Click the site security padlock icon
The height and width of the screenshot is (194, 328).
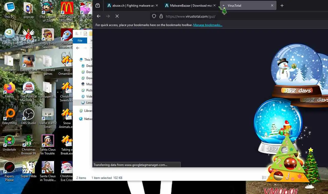click(x=161, y=16)
